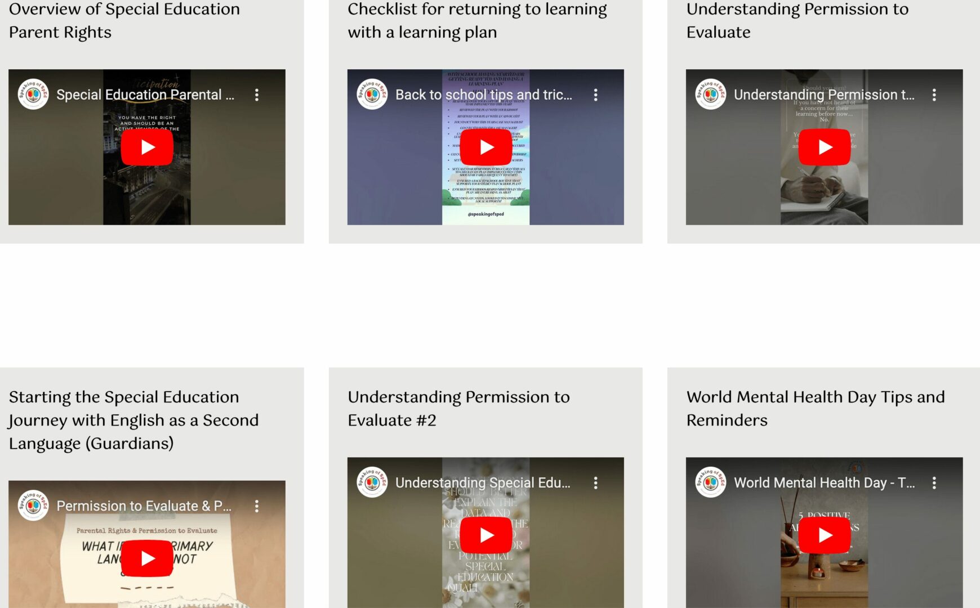Screen dimensions: 980x608
Task: Play the Special Education Parental video
Action: tap(147, 147)
